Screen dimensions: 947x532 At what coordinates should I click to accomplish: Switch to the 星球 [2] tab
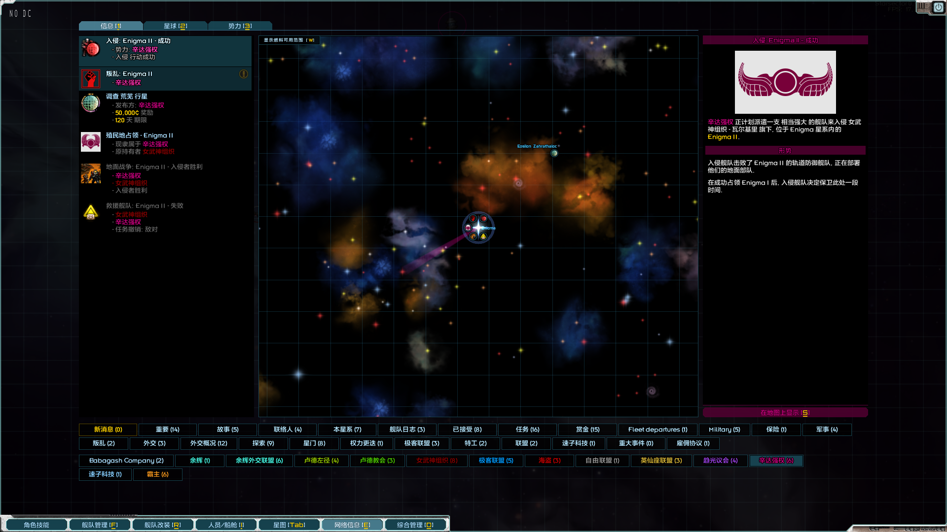175,26
